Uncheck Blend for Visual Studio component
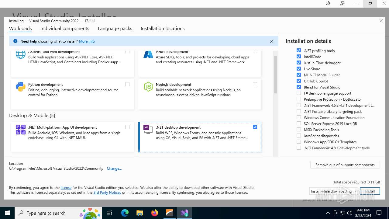The width and height of the screenshot is (389, 219). (x=299, y=87)
